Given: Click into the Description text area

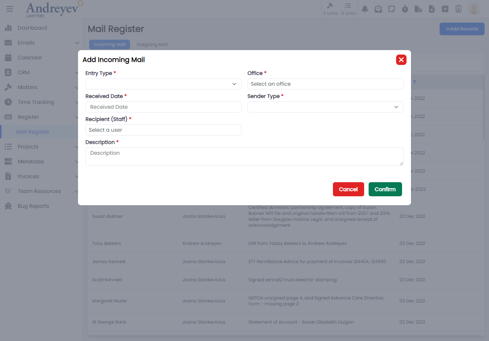Looking at the screenshot, I should [x=244, y=156].
